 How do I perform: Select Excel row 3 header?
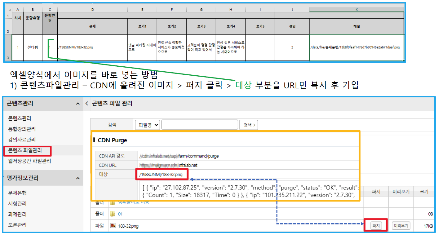point(7,47)
